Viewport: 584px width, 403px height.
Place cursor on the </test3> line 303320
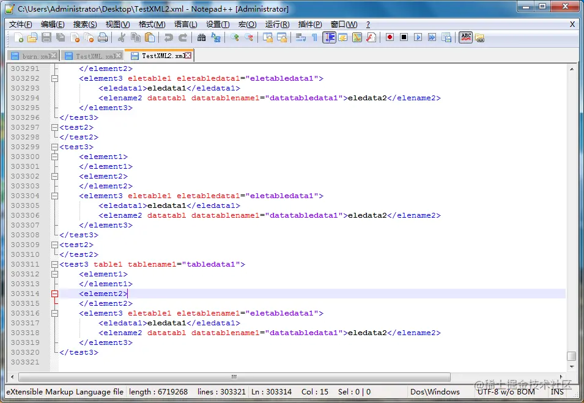pyautogui.click(x=79, y=352)
